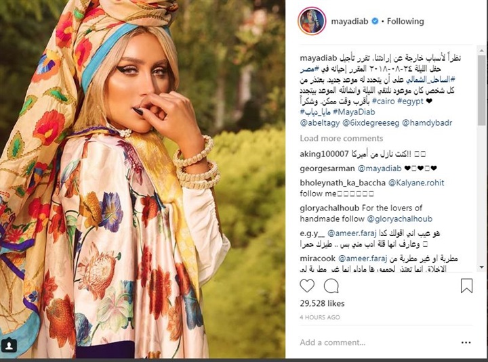This screenshot has height=362, width=488.
Task: Expand Load more comments
Action: point(342,138)
